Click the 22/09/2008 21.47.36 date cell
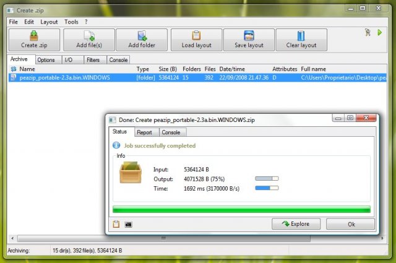This screenshot has width=396, height=263. [x=244, y=77]
